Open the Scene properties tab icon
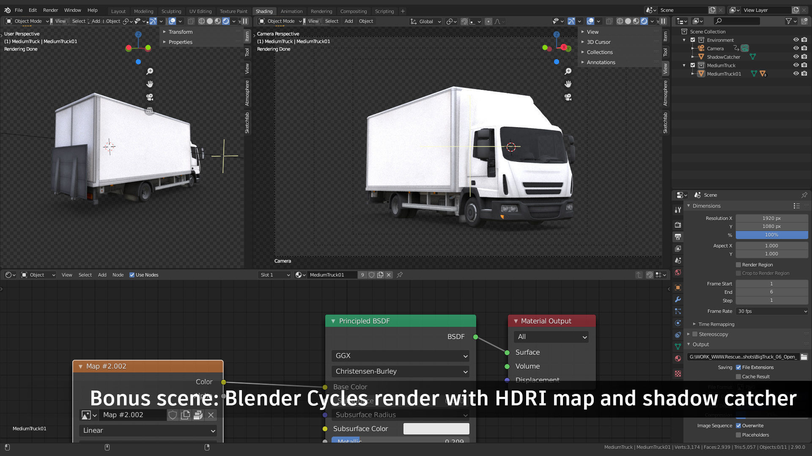 678,260
